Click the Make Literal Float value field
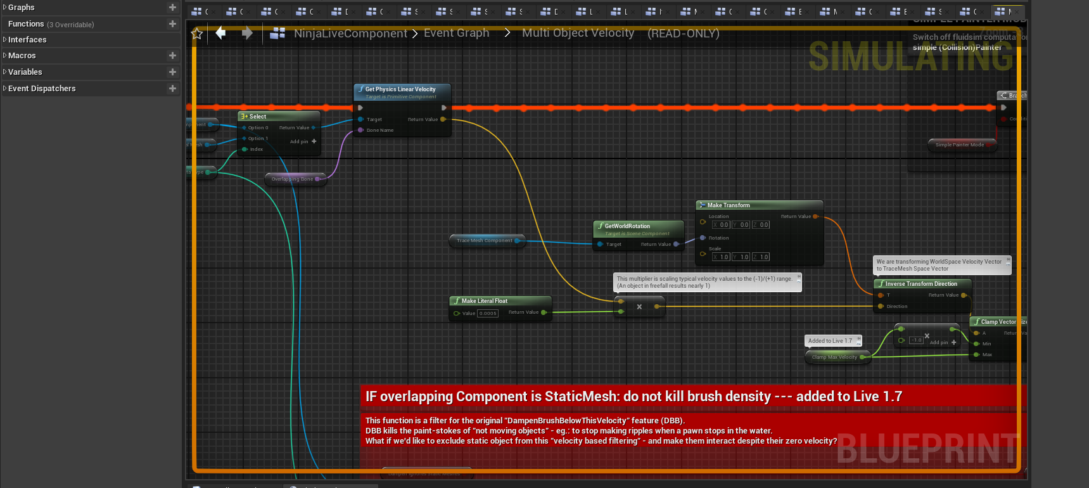The image size is (1089, 488). click(x=488, y=313)
